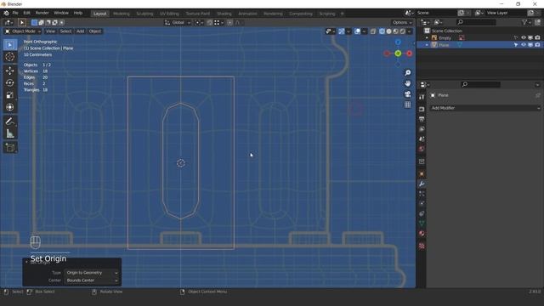Screen dimensions: 544x306
Task: Activate the Transform tool
Action: [x=10, y=107]
